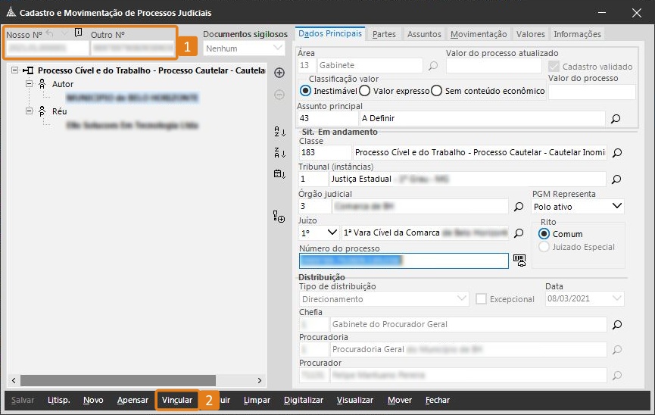Viewport: 655px width, 415px height.
Task: Sort tree descending with the Z-A icon
Action: (279, 152)
